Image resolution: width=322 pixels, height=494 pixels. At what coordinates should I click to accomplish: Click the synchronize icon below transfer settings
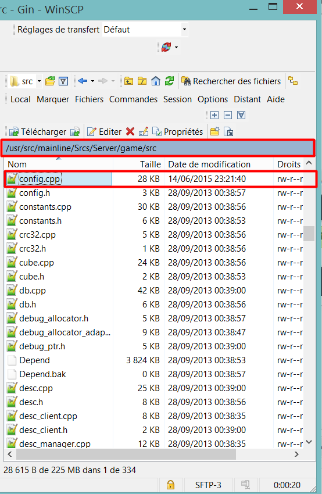(x=166, y=47)
